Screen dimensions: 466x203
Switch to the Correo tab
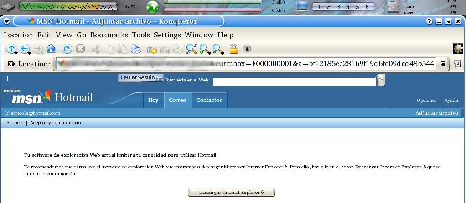point(177,100)
